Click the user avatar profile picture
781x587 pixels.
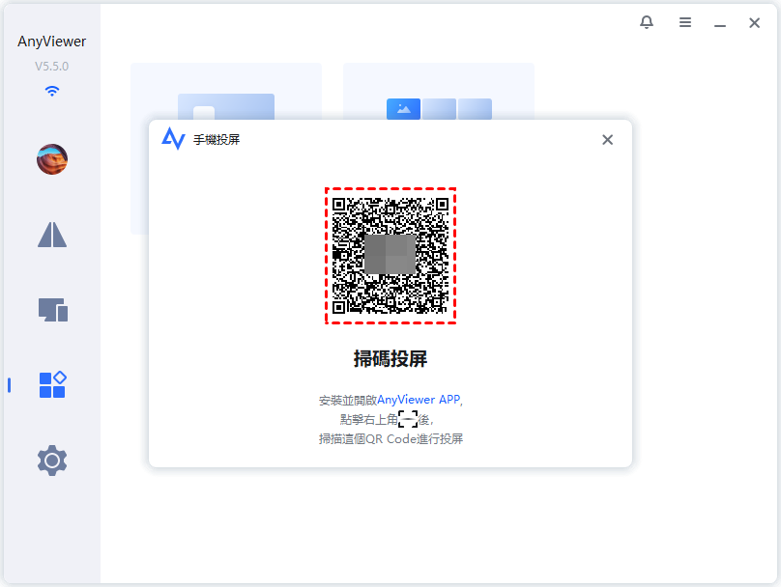[x=51, y=159]
